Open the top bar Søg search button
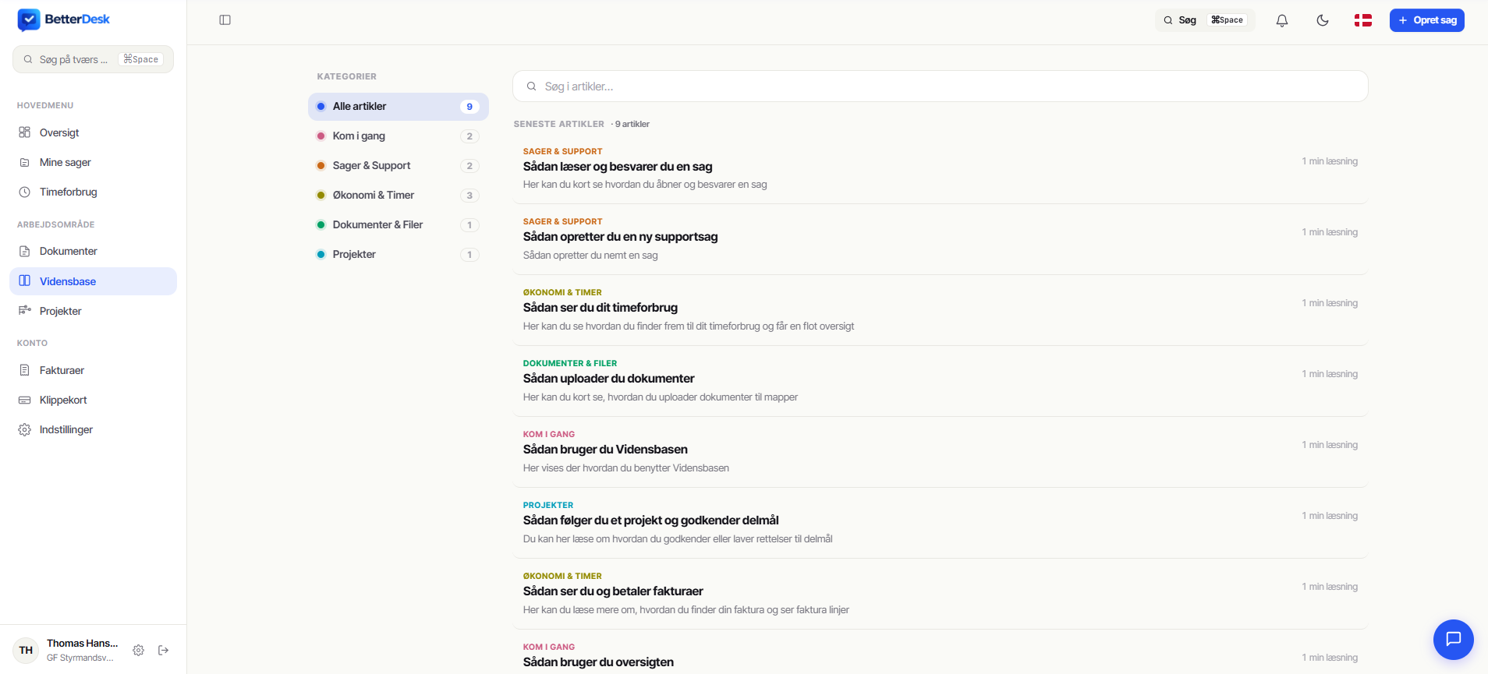Image resolution: width=1488 pixels, height=674 pixels. tap(1205, 20)
